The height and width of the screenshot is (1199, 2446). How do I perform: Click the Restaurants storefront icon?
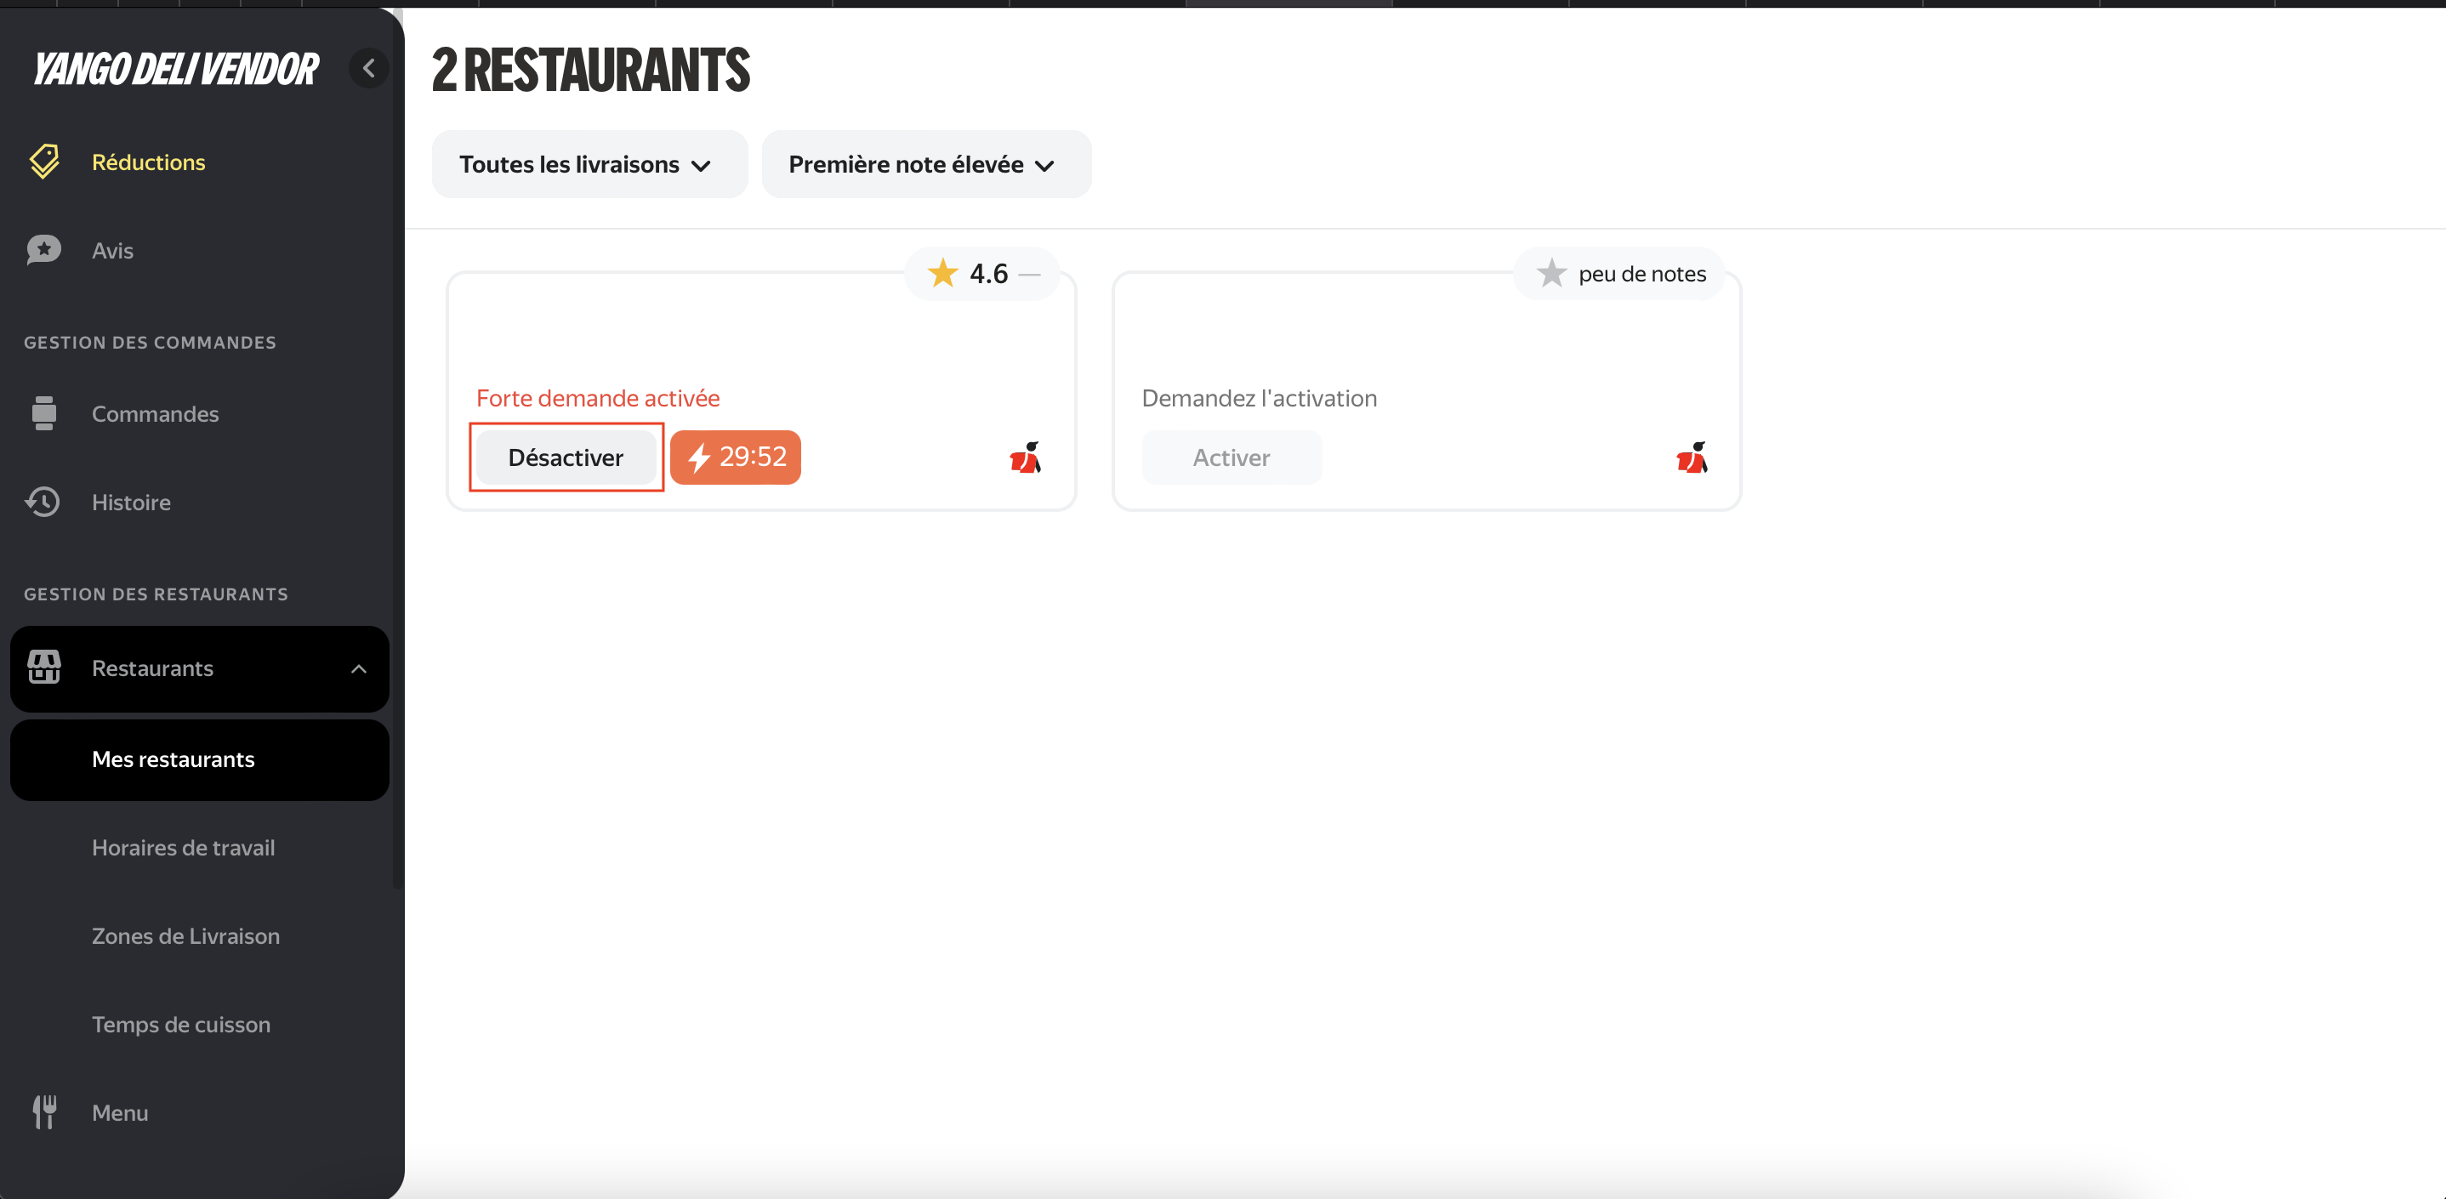pyautogui.click(x=43, y=668)
